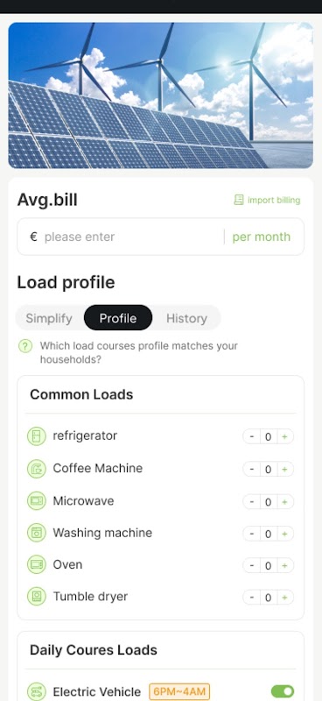Viewport: 322px width, 701px height.
Task: Decrease Coffee Machine count with minus button
Action: tap(252, 469)
